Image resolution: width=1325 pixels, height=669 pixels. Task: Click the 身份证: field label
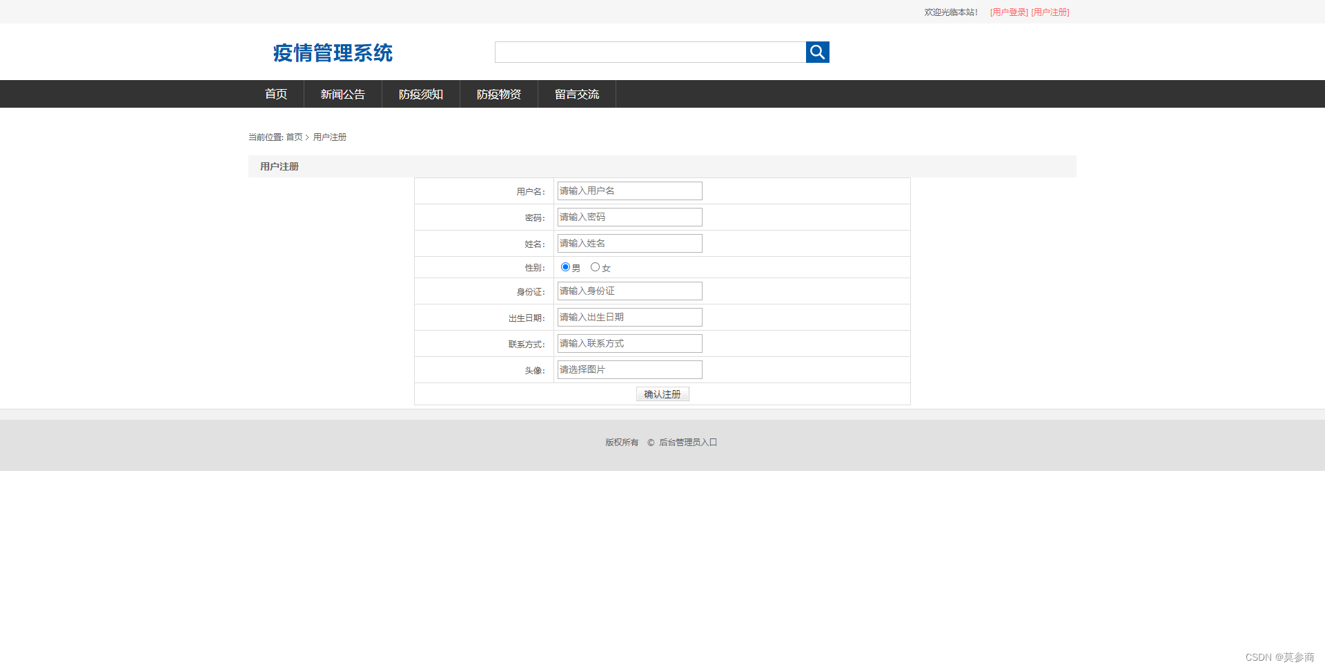click(x=531, y=292)
